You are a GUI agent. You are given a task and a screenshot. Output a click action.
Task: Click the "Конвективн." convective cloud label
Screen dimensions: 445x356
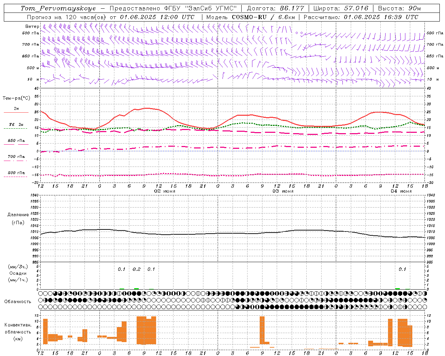pos(18,325)
